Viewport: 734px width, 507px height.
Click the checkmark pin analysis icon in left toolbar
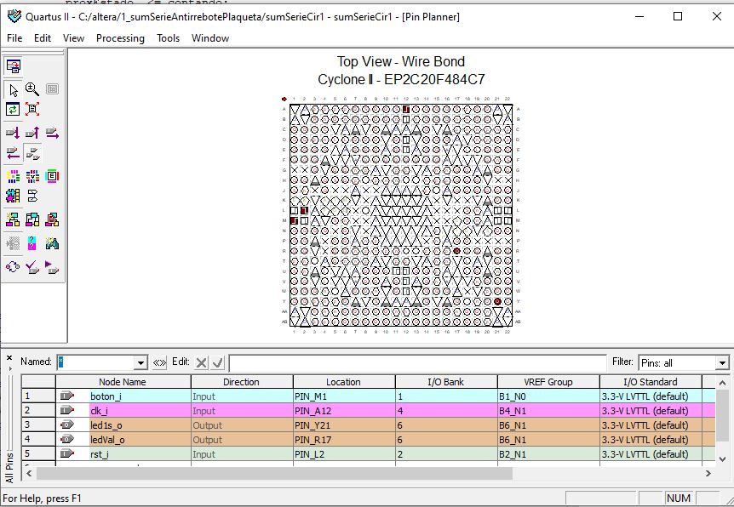[x=32, y=266]
